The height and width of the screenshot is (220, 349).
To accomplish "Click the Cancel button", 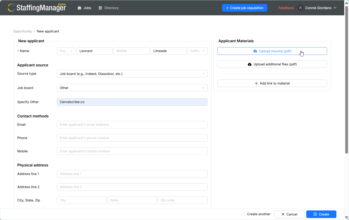I will point(289,214).
